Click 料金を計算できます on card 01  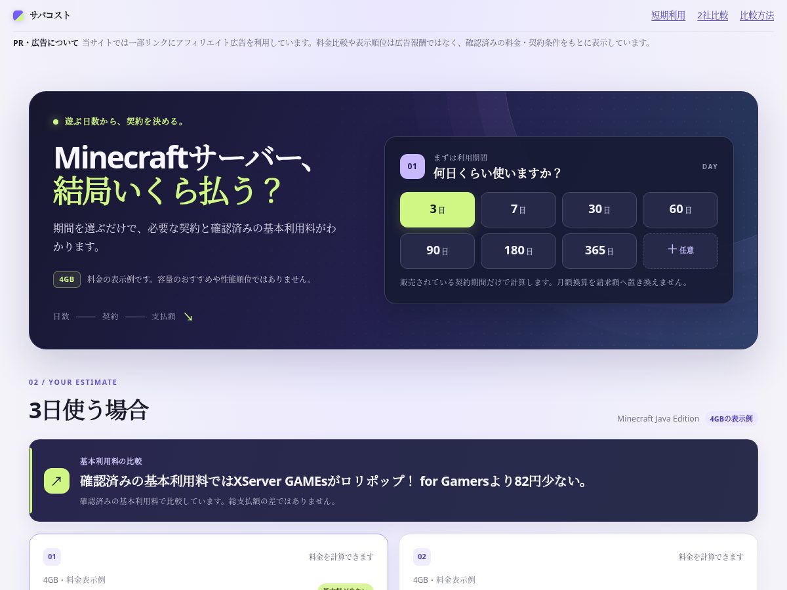342,557
